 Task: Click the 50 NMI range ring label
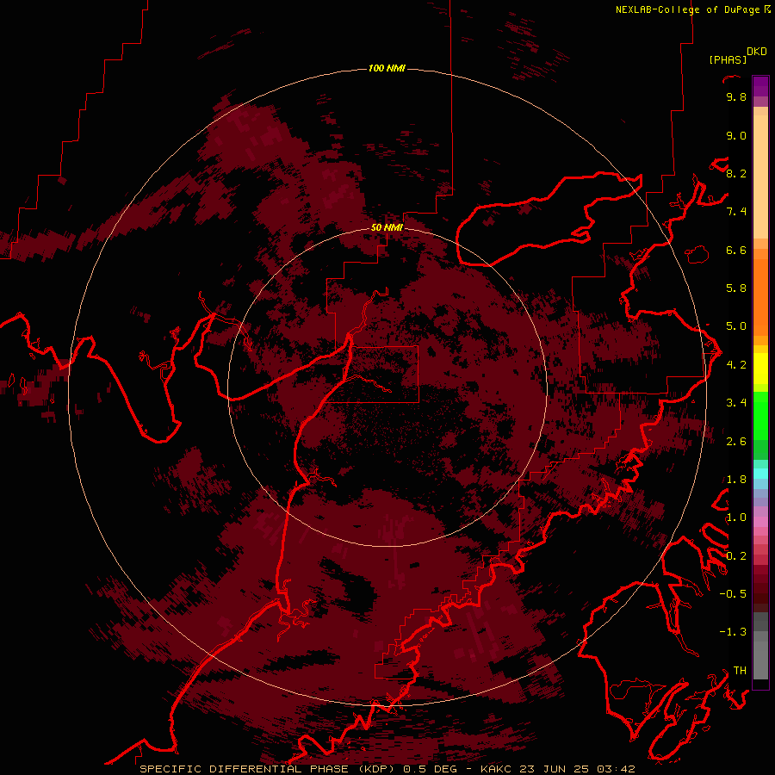[387, 227]
